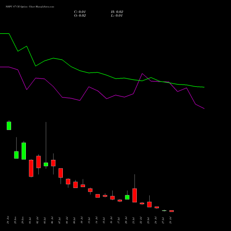Click the purple indicator line on the chart
This screenshot has width=231, height=231.
tap(98, 91)
